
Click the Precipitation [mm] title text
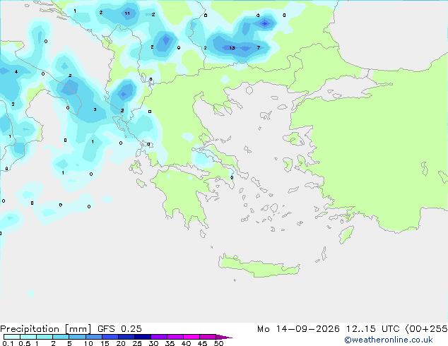click(x=46, y=329)
